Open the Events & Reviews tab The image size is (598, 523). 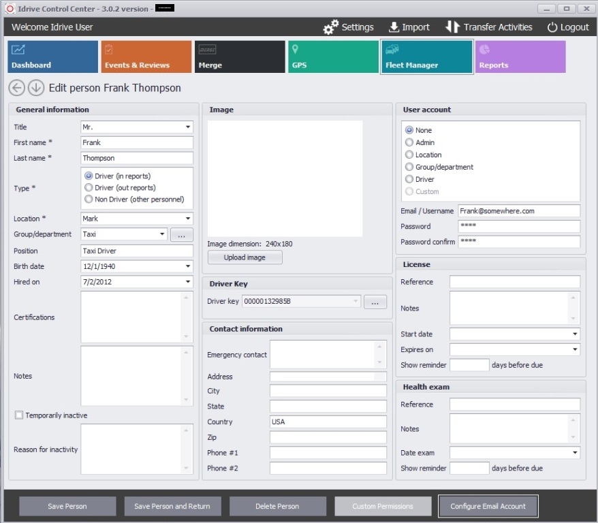pyautogui.click(x=146, y=57)
